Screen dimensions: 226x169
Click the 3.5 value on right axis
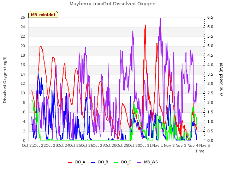(210, 74)
